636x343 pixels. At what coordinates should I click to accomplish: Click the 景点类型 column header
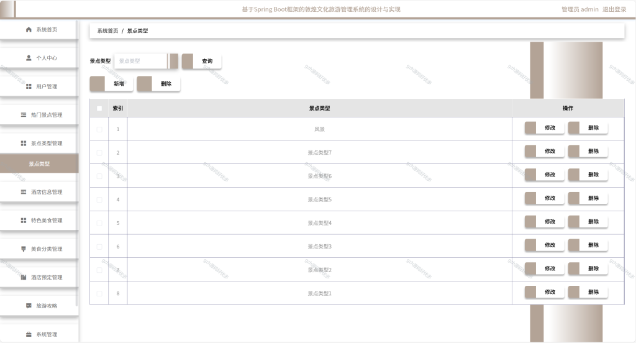320,108
